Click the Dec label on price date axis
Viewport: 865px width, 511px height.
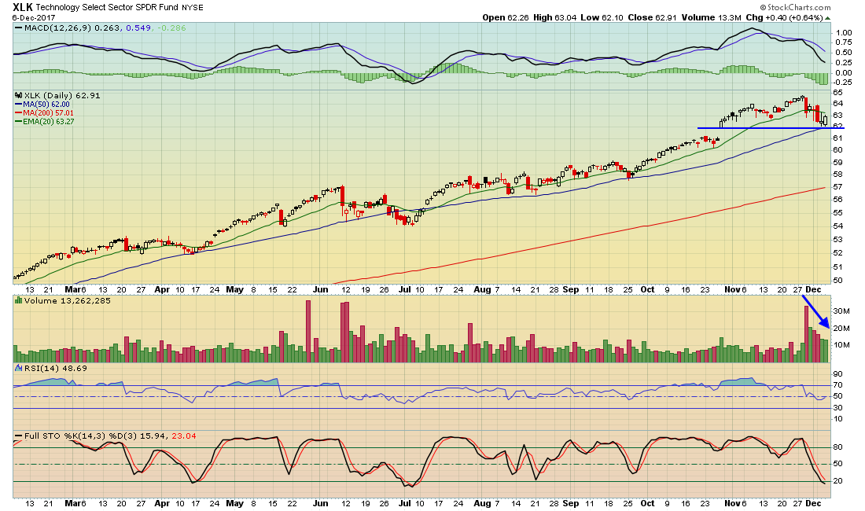pyautogui.click(x=813, y=289)
